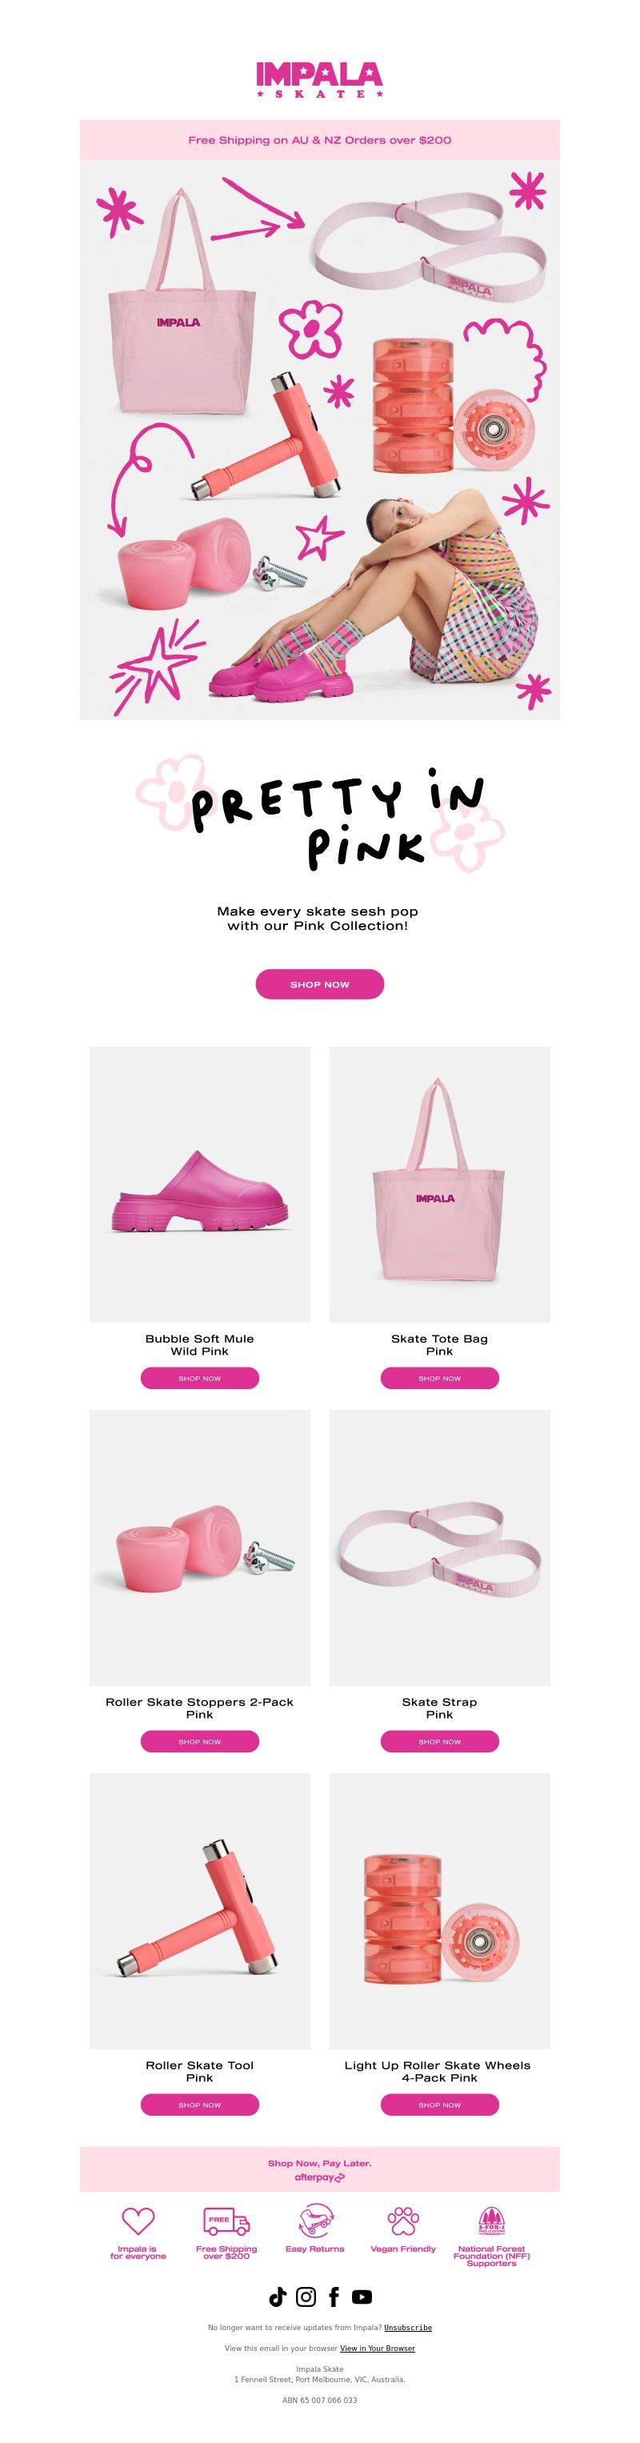Open the YouTube social icon

coord(362,2296)
